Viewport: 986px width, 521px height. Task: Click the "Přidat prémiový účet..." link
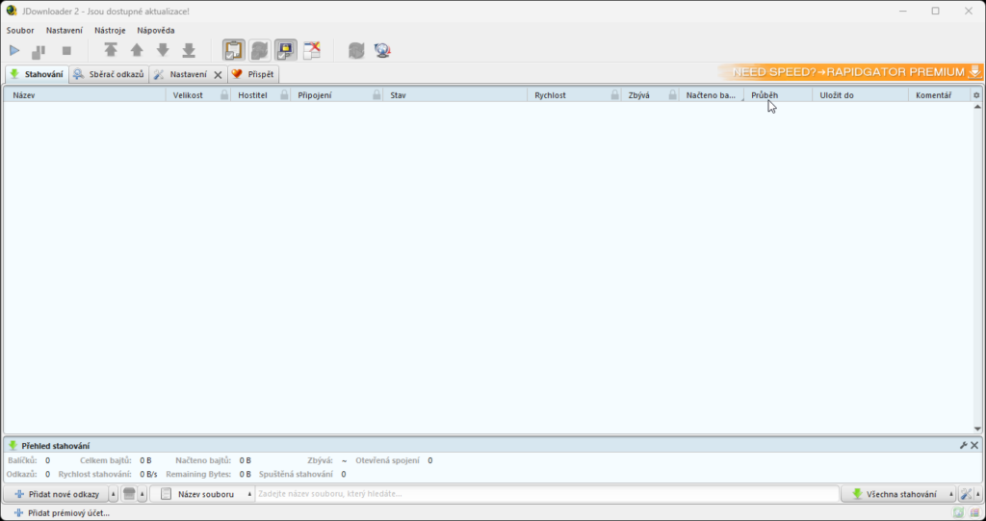pyautogui.click(x=67, y=513)
